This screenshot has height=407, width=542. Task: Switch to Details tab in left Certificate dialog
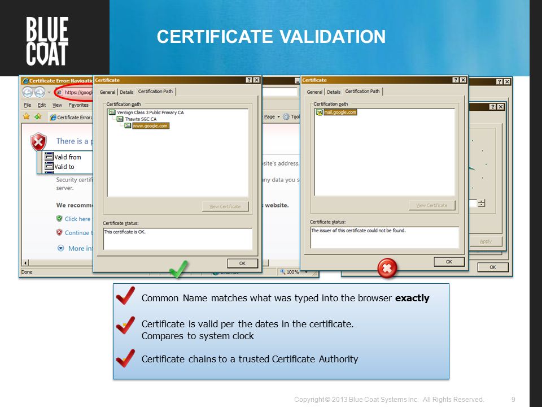click(126, 92)
